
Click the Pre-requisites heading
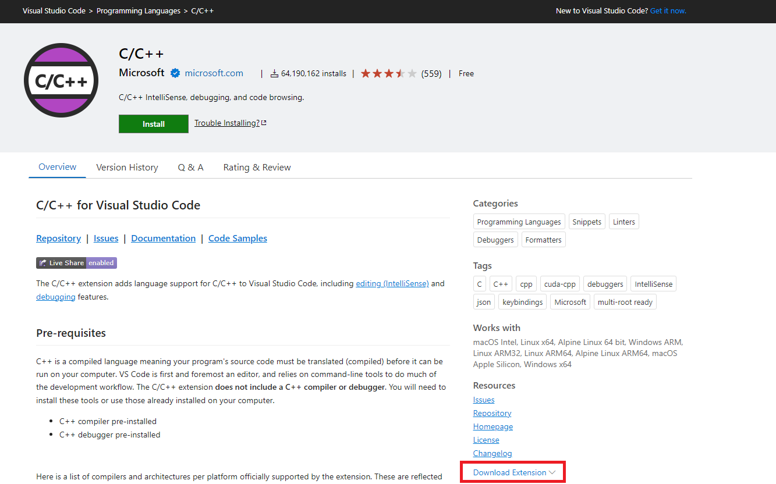71,333
